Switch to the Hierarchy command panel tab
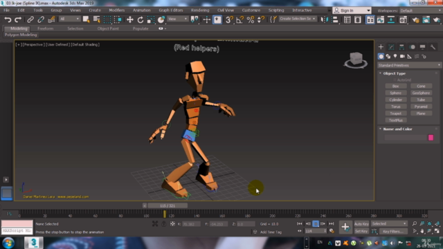Screen dimensions: 443x249 (x=401, y=47)
